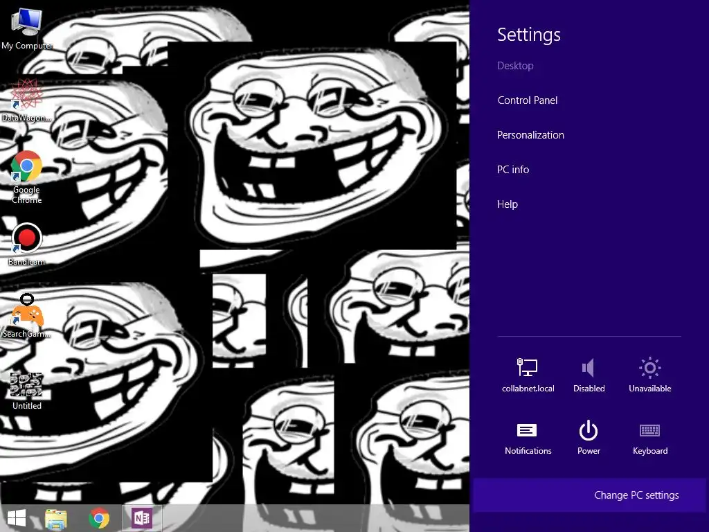Select the Google Chrome desktop shortcut
Viewport: 709px width, 532px height.
27,177
